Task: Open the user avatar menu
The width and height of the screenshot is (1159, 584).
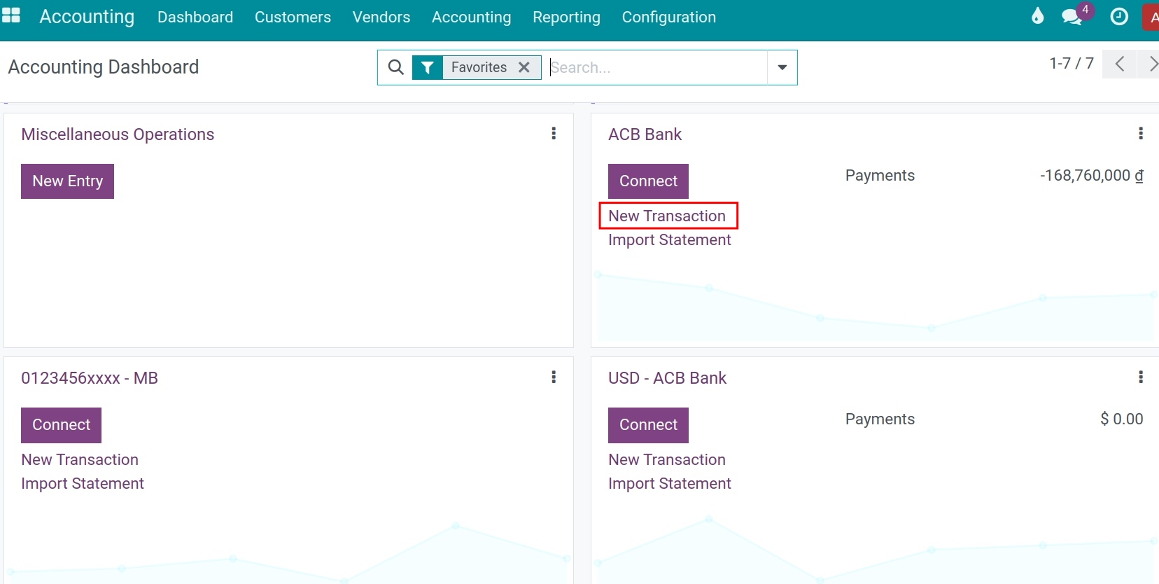Action: pyautogui.click(x=1151, y=17)
